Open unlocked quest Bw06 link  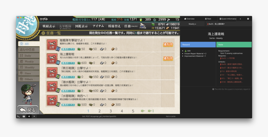click(x=232, y=64)
